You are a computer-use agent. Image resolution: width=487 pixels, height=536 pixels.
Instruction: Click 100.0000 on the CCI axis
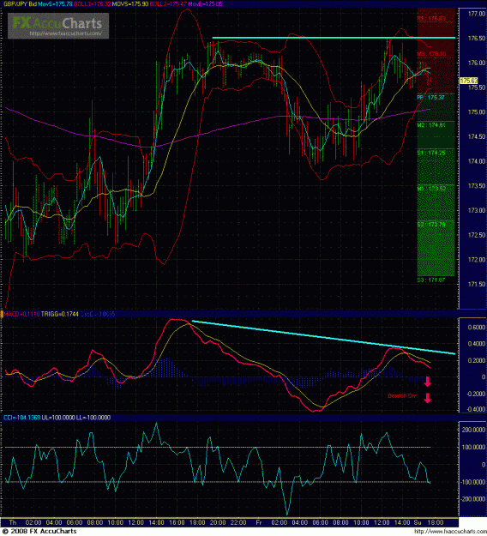[x=474, y=447]
